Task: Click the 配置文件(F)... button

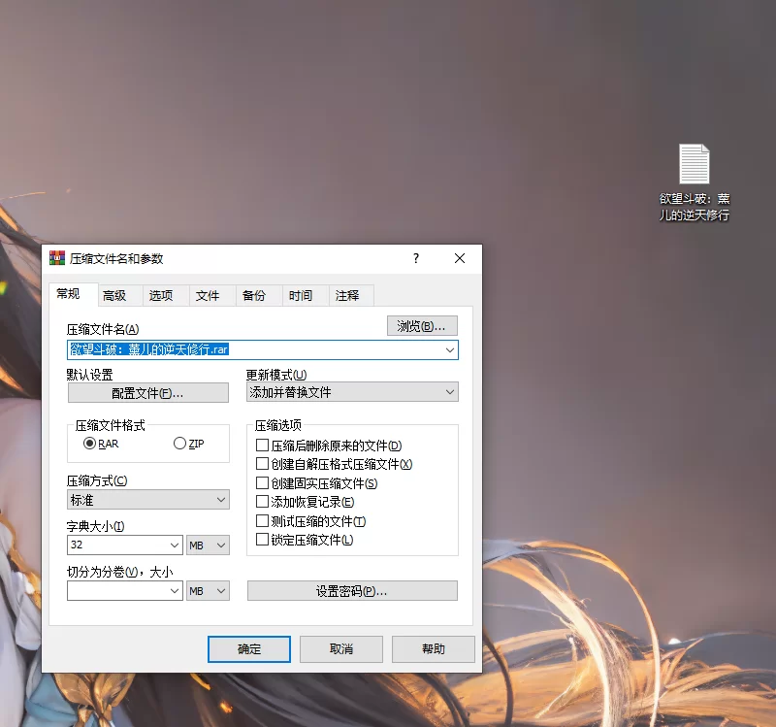Action: coord(148,393)
